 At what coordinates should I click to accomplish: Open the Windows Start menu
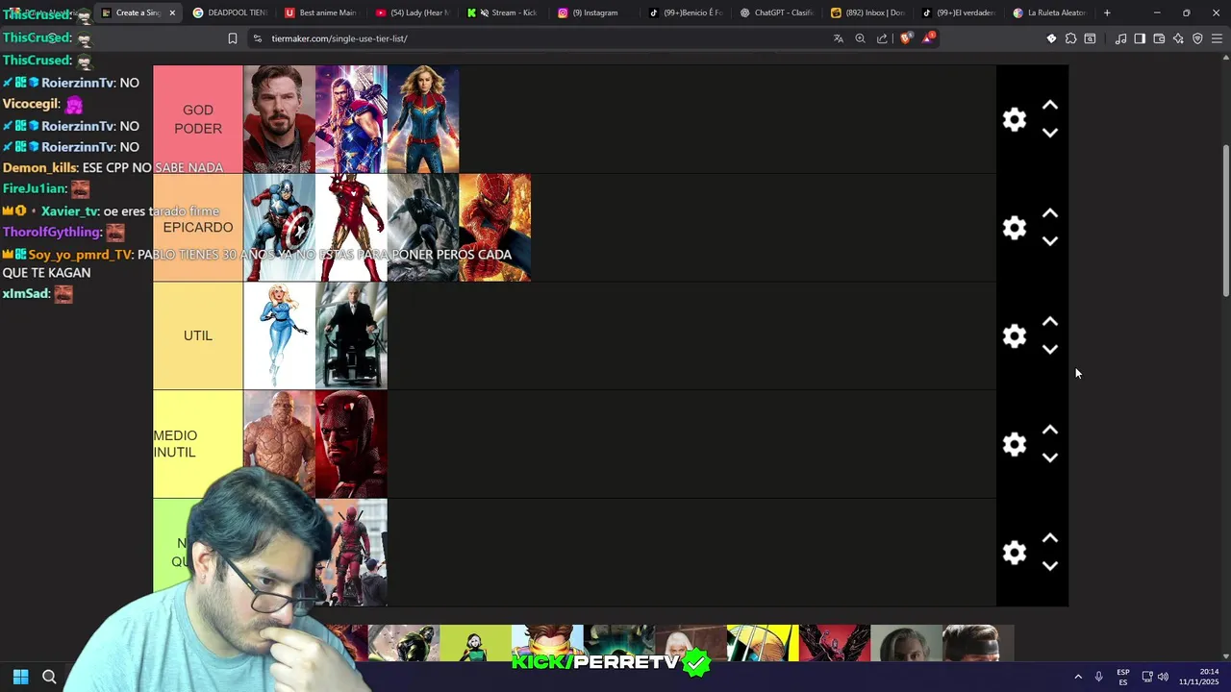[x=20, y=677]
